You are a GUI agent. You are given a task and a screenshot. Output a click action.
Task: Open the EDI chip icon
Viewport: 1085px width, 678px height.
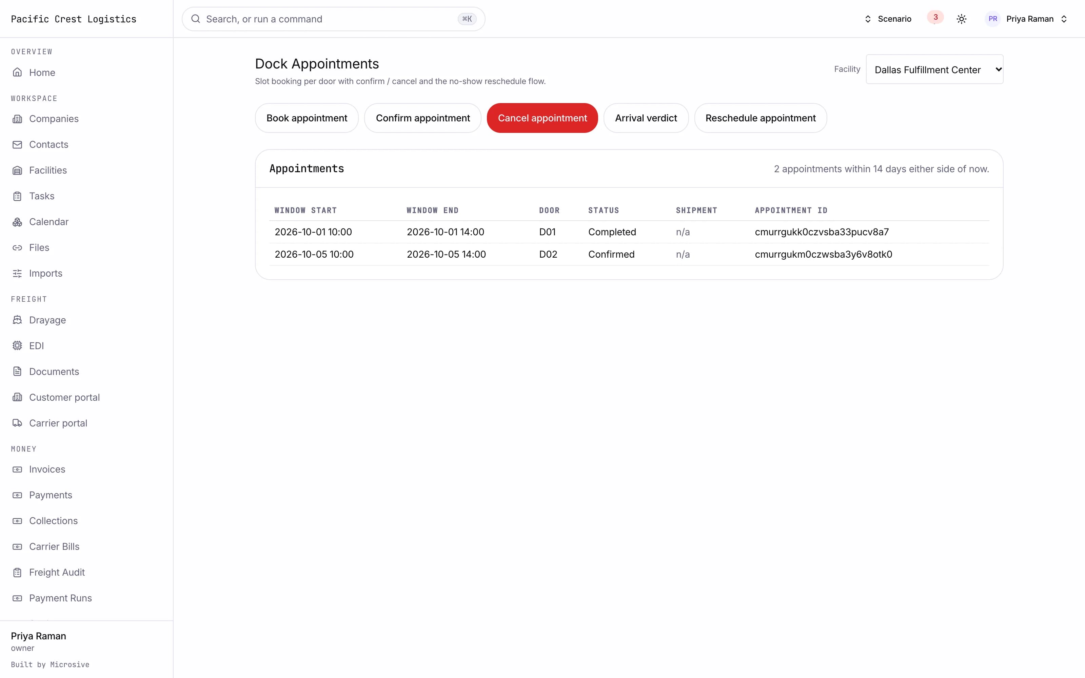click(17, 346)
